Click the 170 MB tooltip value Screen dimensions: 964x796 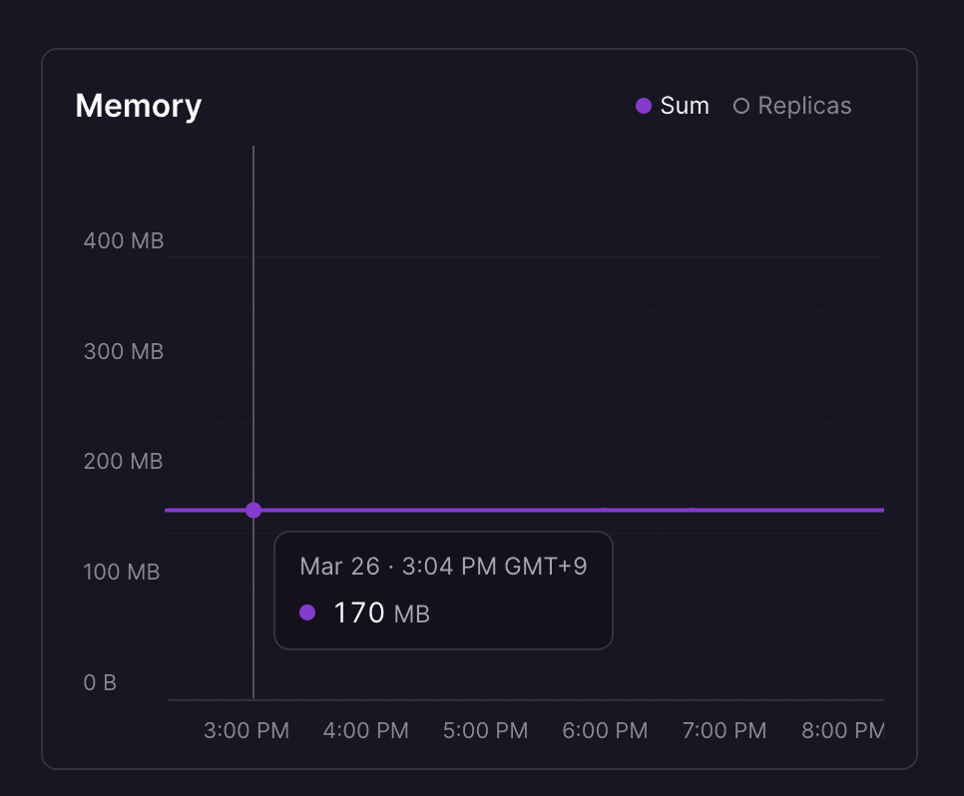point(381,612)
